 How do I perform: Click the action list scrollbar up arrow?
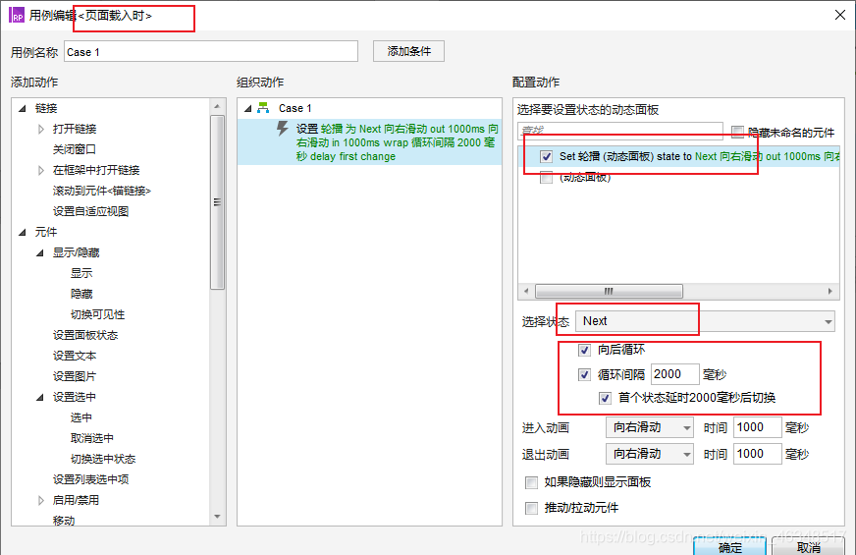[217, 106]
